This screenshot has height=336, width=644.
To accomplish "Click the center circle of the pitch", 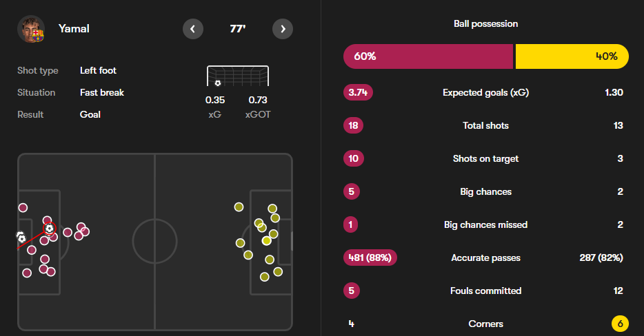I will (x=155, y=241).
